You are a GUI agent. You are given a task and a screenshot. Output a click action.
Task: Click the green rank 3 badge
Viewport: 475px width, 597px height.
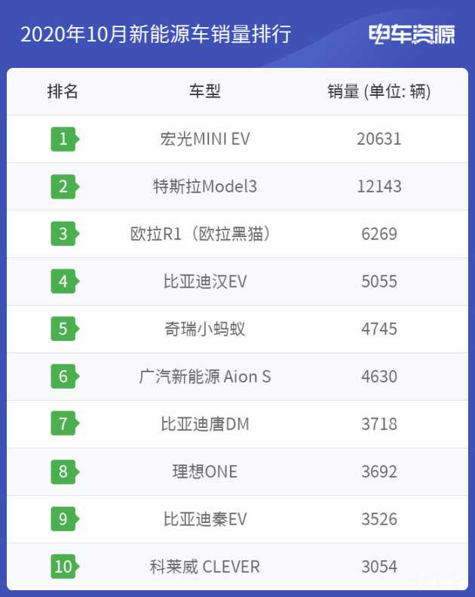click(65, 234)
